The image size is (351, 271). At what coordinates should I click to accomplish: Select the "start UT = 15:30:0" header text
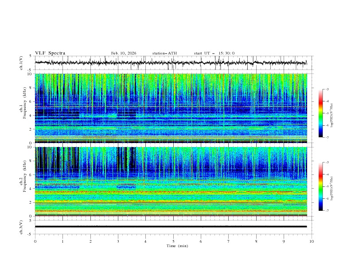coord(214,53)
